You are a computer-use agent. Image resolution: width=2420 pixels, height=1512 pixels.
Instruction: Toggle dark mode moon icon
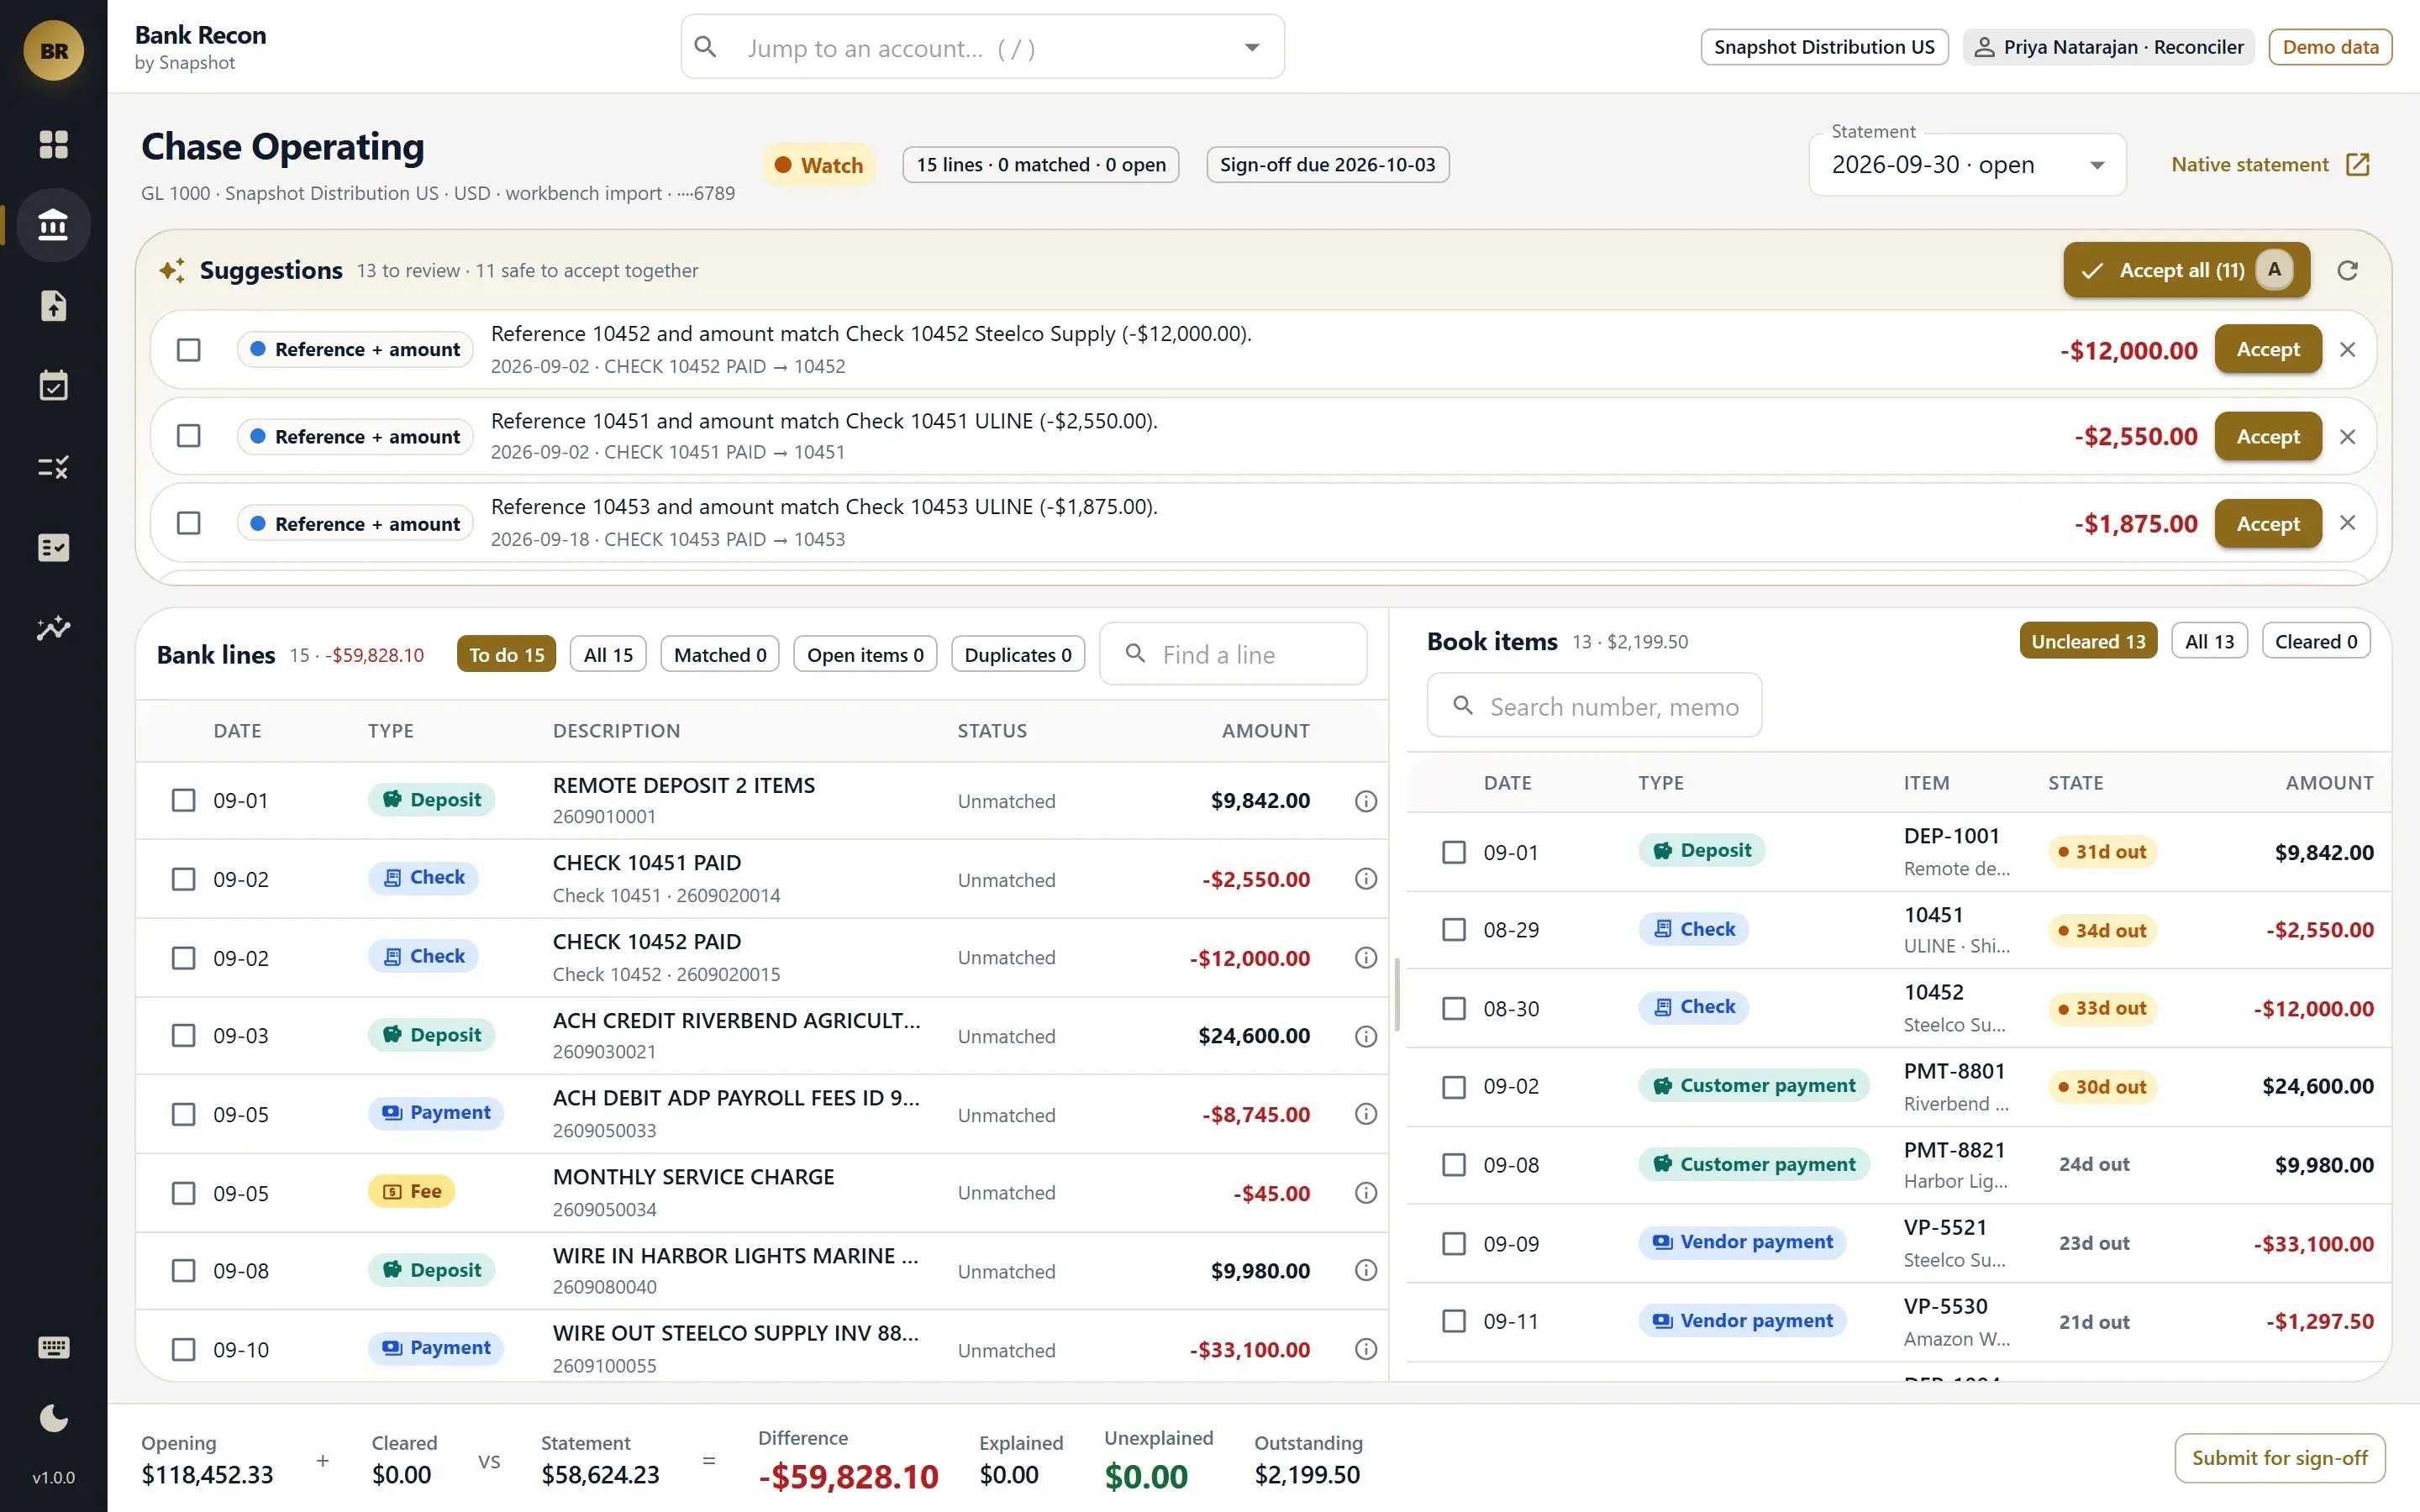coord(53,1418)
